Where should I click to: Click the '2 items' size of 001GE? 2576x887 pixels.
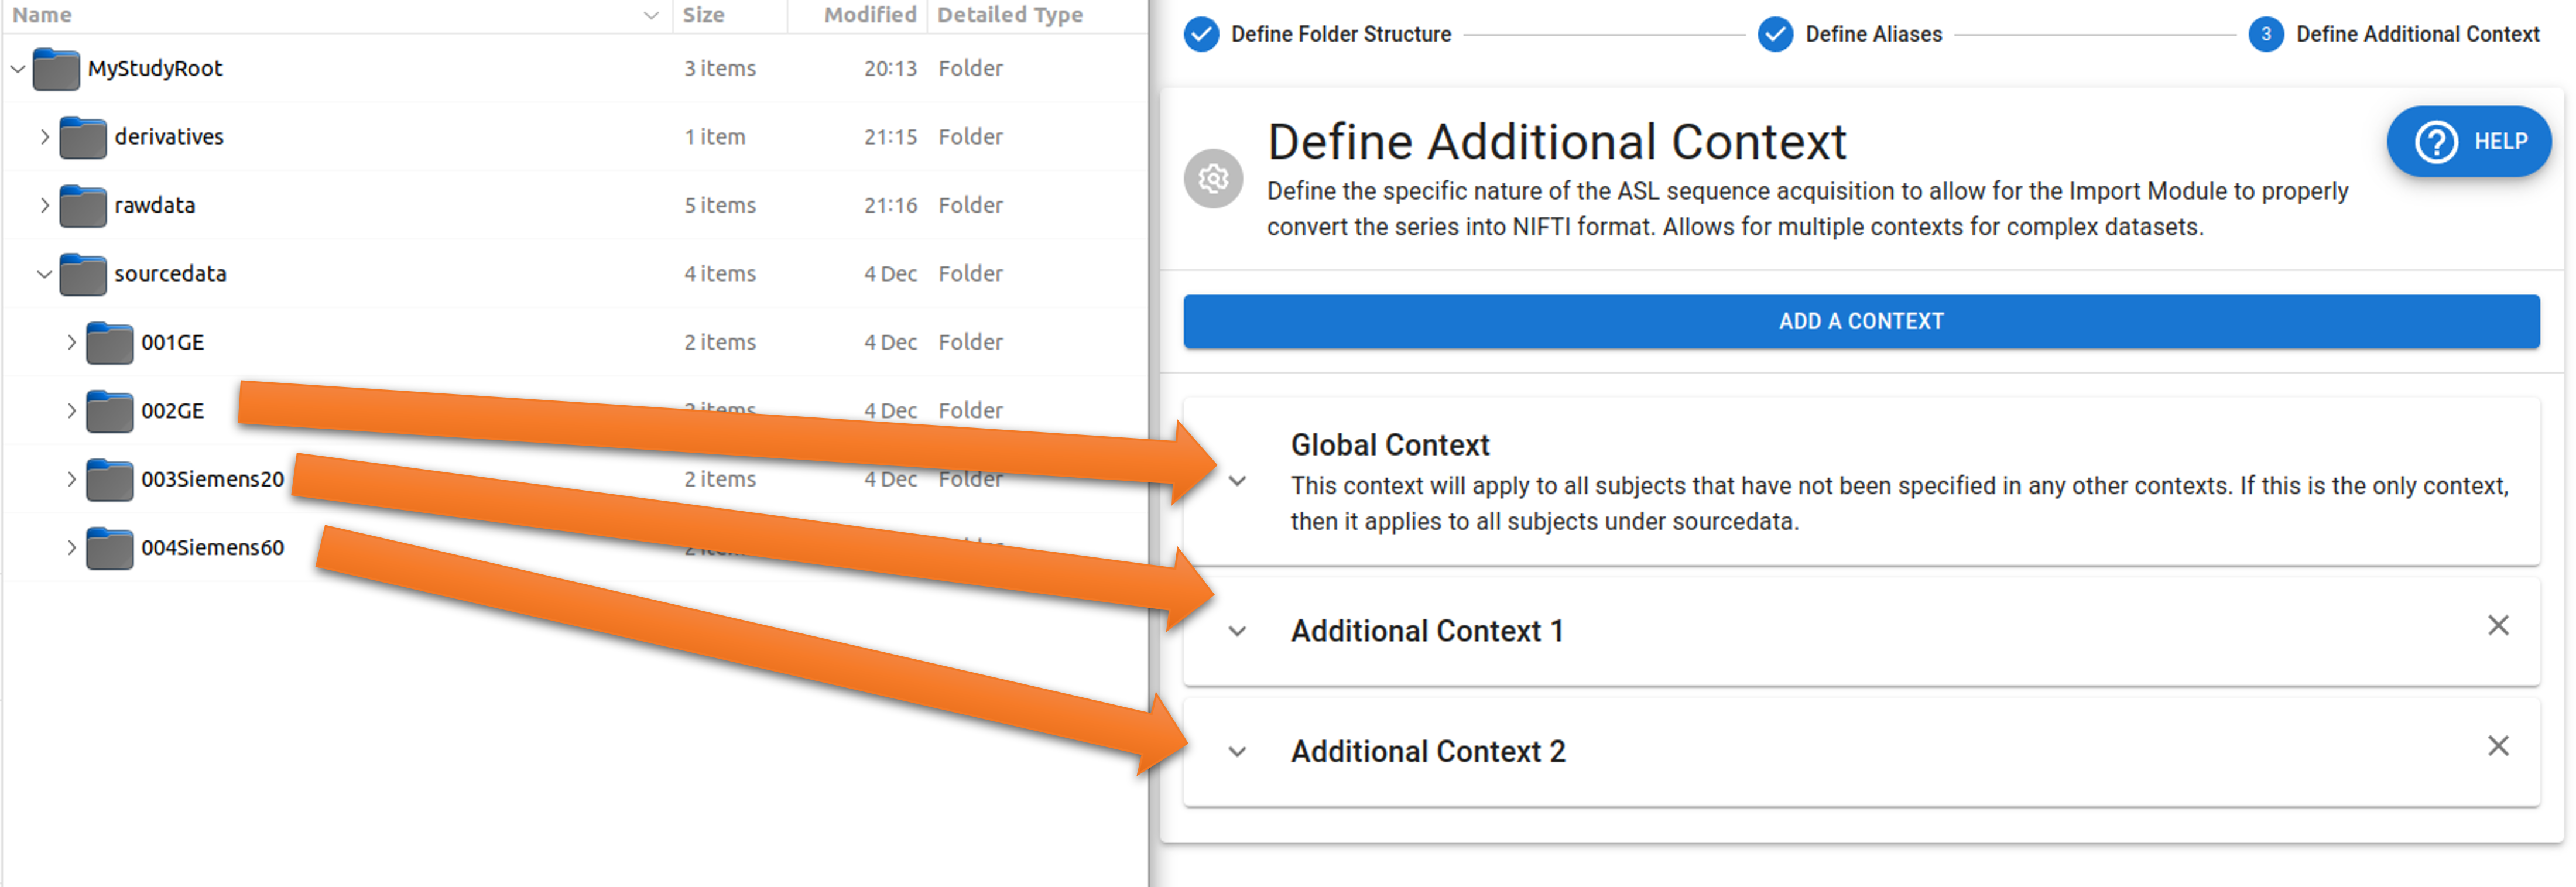(720, 343)
